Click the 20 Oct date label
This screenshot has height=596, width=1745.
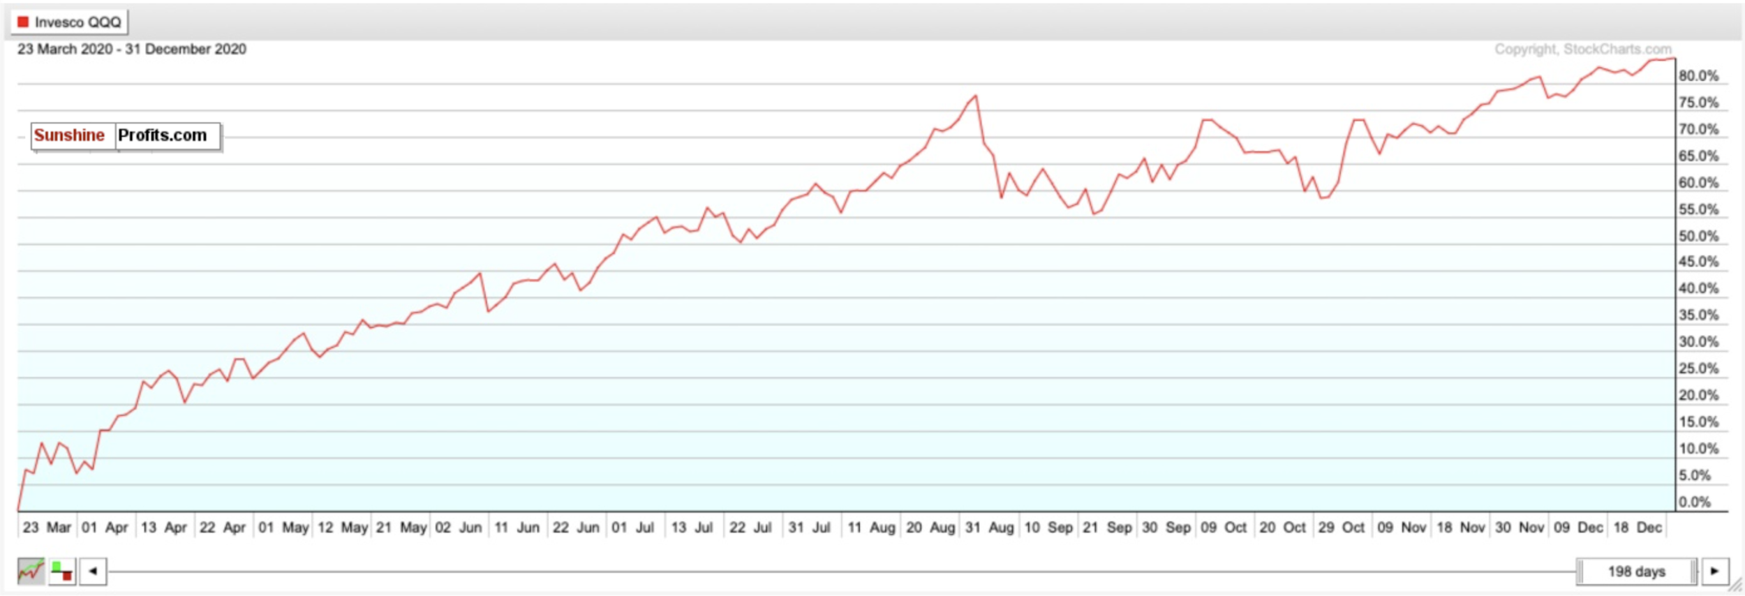click(1282, 528)
